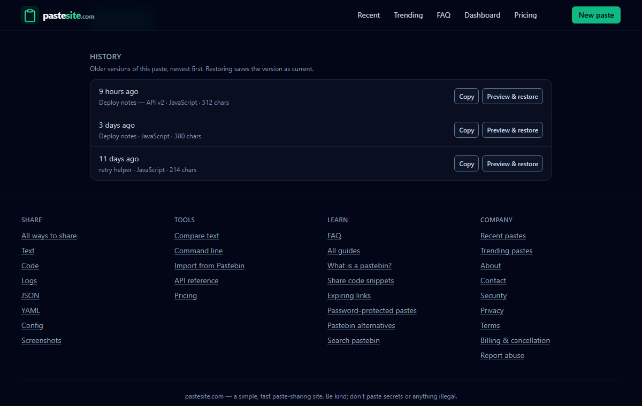Open the Screenshots footer link
Screen dimensions: 642x406
[x=41, y=341]
